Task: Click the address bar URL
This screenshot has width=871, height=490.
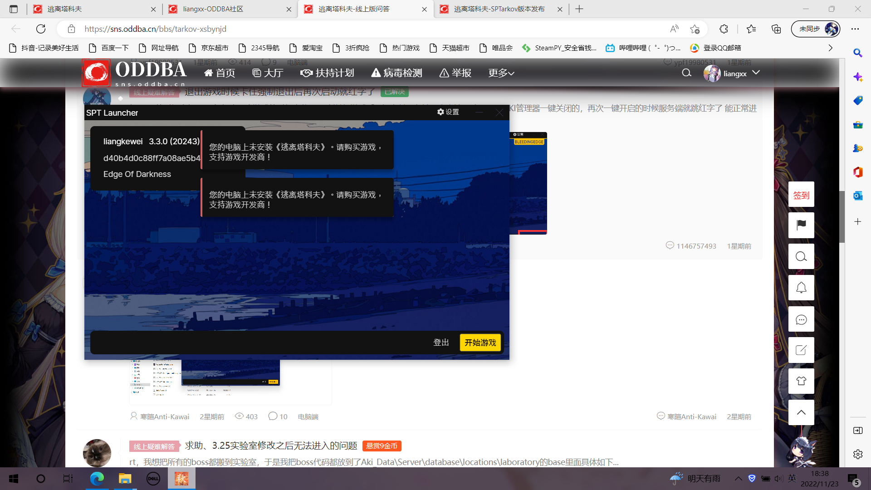Action: (x=155, y=29)
